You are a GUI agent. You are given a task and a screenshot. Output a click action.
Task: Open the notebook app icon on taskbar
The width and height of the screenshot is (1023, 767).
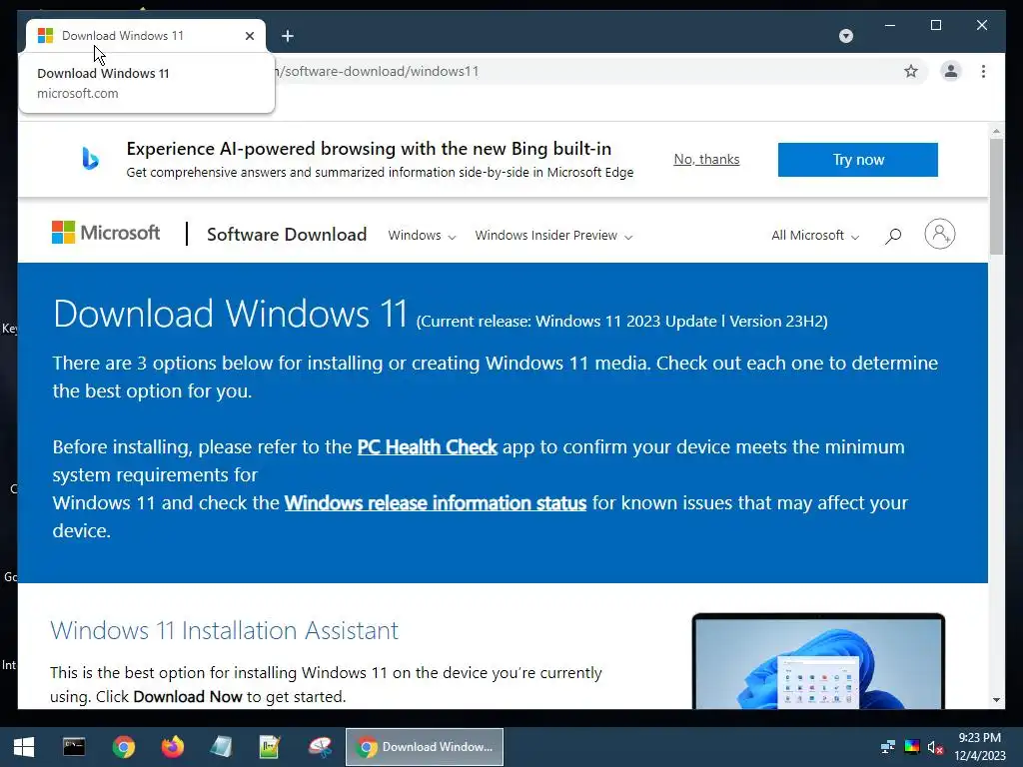(x=221, y=747)
